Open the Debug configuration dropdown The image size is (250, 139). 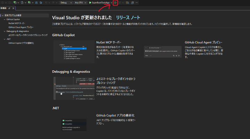[x=66, y=2]
